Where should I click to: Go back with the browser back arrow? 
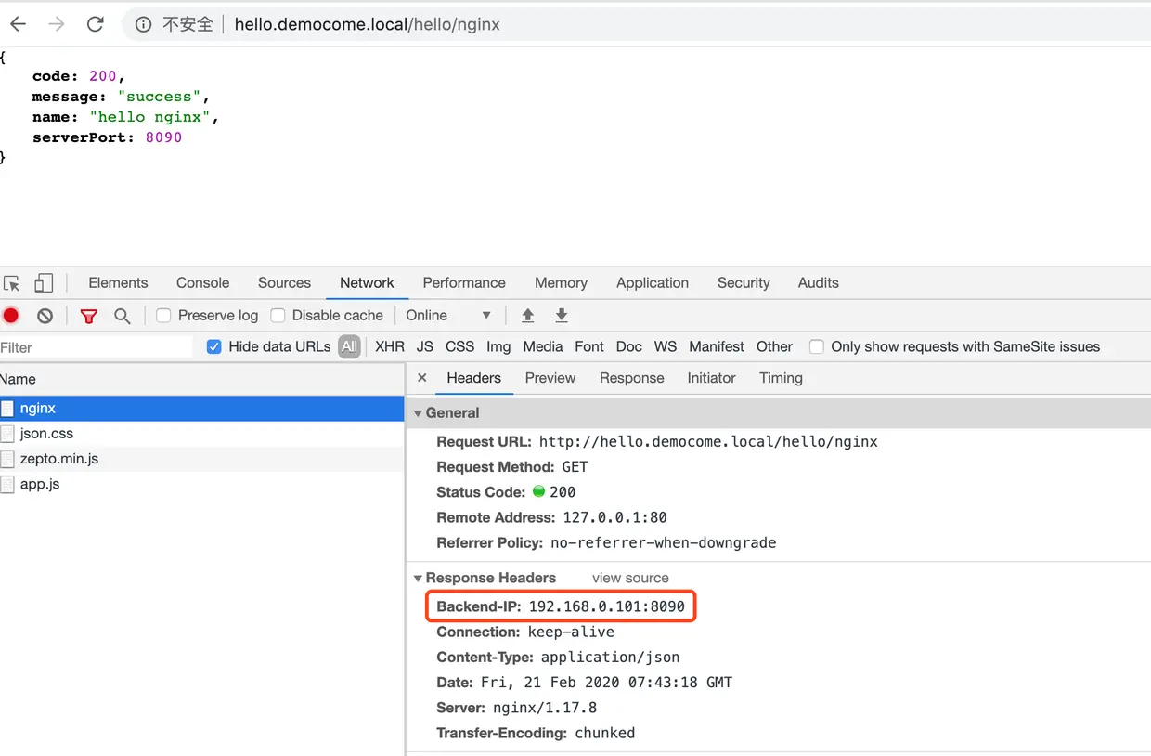coord(18,24)
